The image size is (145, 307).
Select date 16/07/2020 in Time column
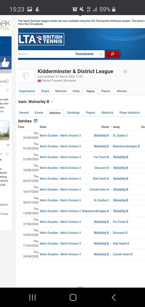(x=31, y=191)
